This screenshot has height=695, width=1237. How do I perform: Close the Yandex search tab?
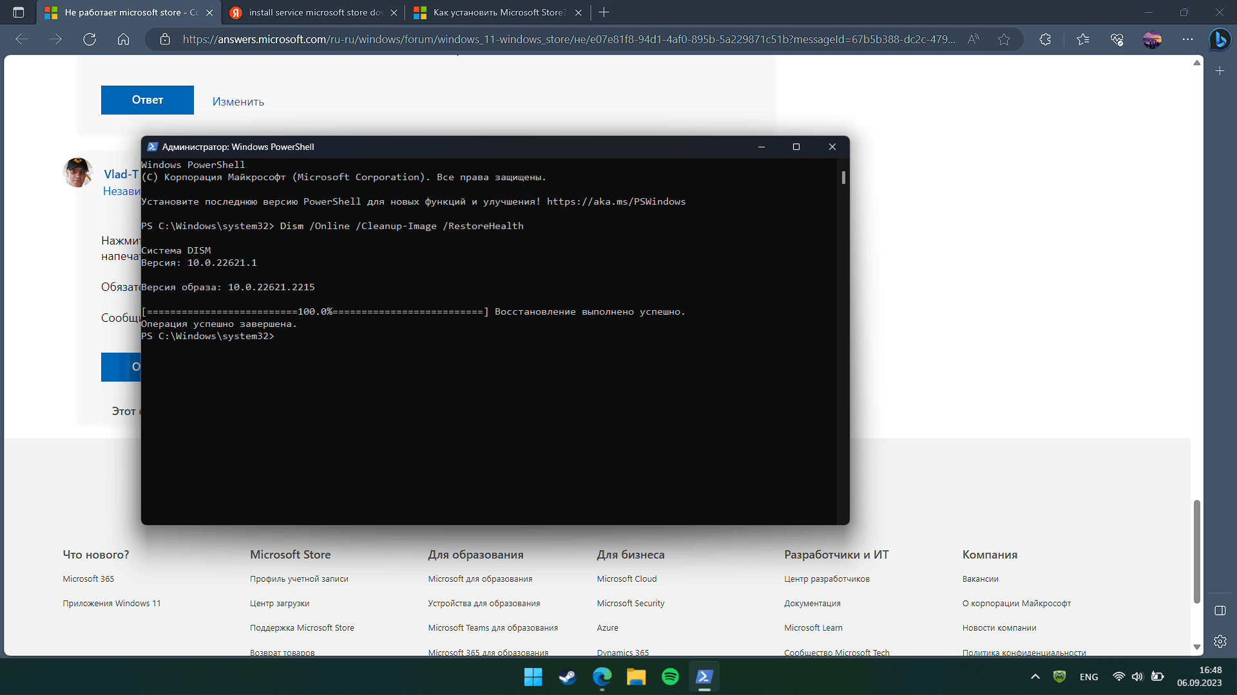click(394, 12)
